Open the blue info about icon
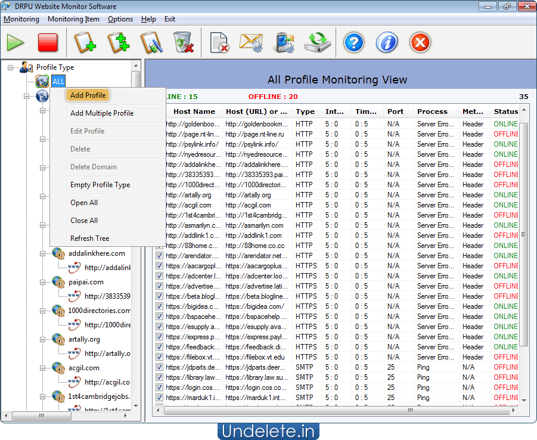 click(x=387, y=43)
